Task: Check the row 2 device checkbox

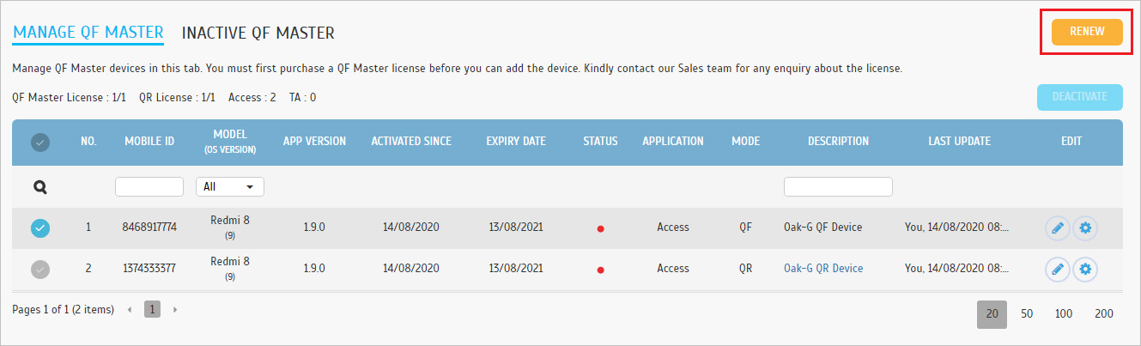Action: coord(40,270)
